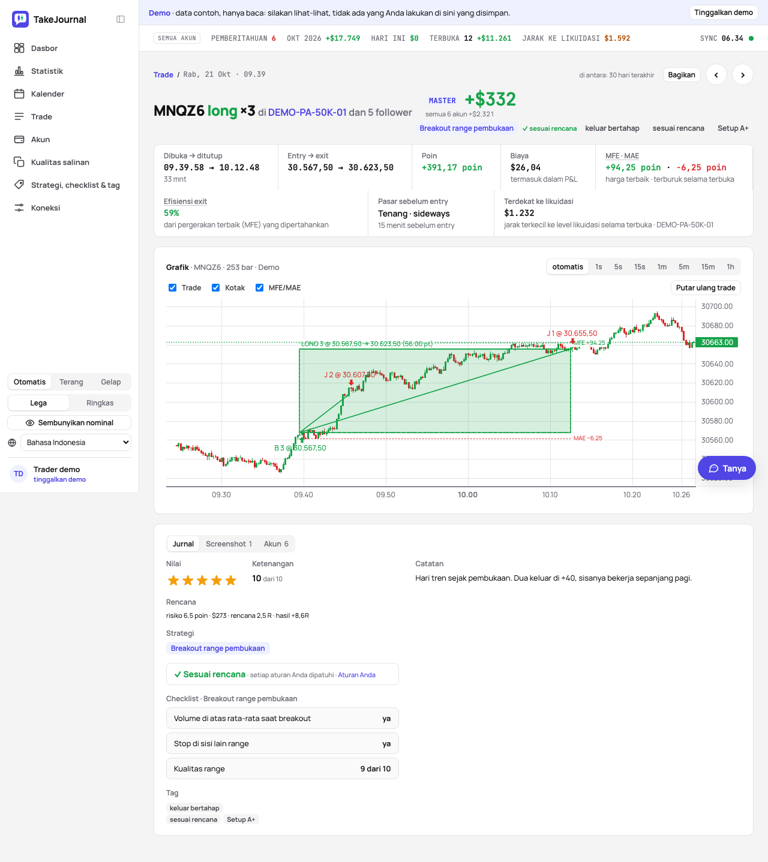Click the Kualitas salinan copy icon
Screen dimensions: 768x862
coord(19,162)
